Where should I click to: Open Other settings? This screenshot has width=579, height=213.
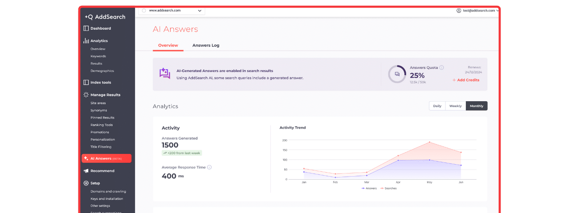pyautogui.click(x=100, y=206)
